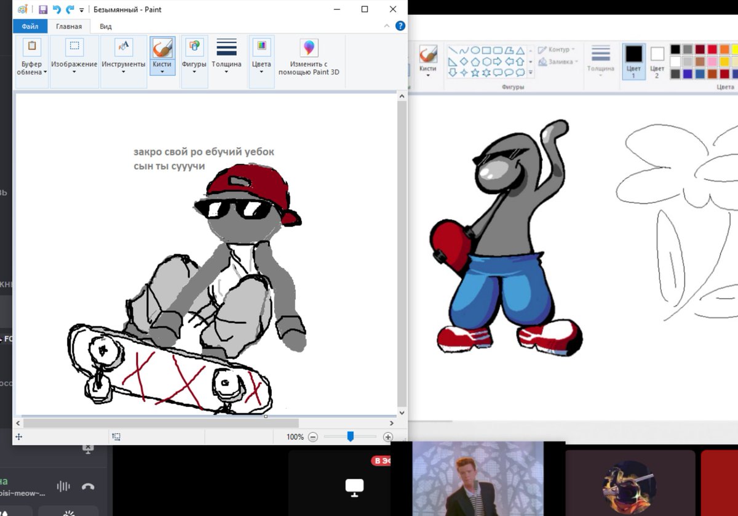The width and height of the screenshot is (738, 516).
Task: Expand the quick access toolbar customize arrow
Action: coord(82,10)
